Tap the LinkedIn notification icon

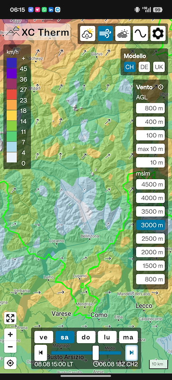pos(51,9)
